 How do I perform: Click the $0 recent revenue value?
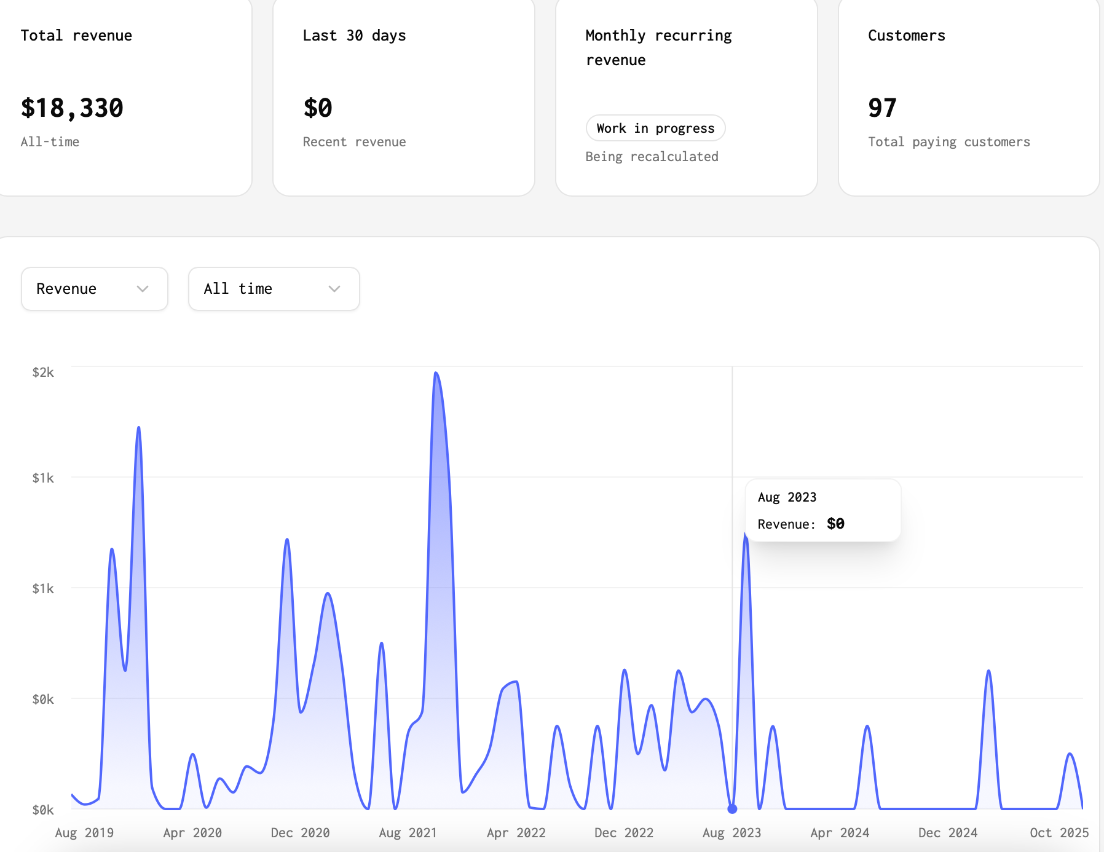pos(317,108)
